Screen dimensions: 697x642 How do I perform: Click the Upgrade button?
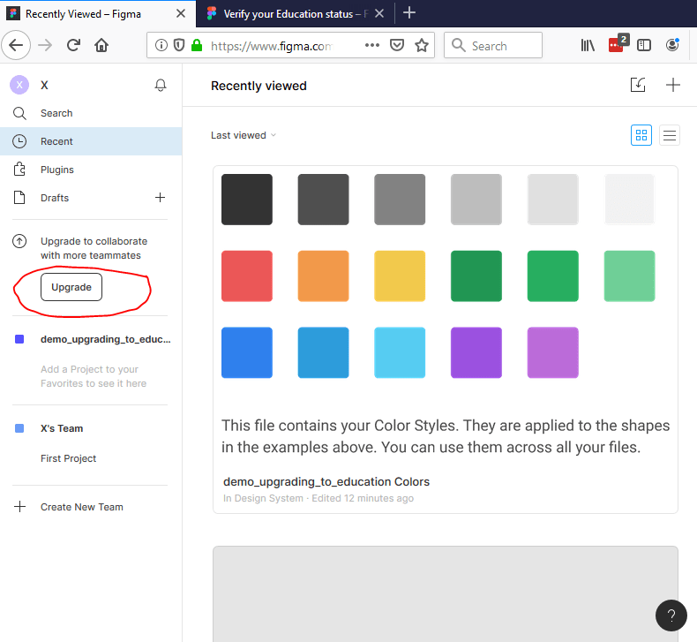click(x=71, y=287)
